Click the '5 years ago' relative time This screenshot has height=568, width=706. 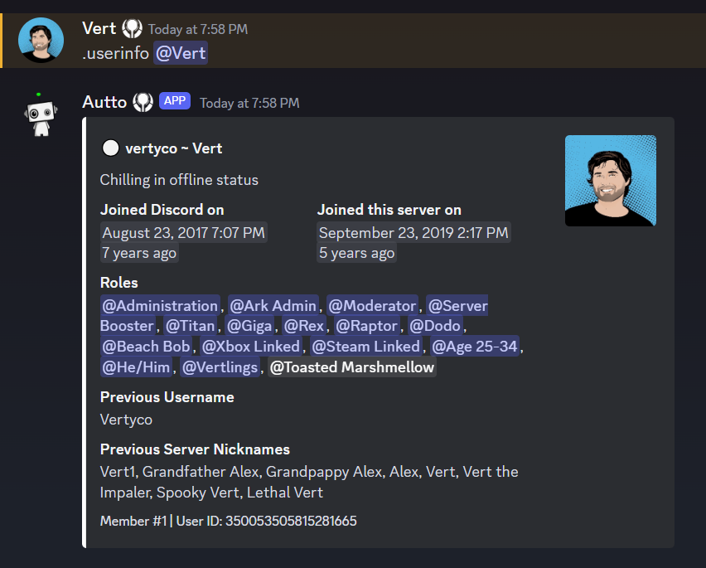click(356, 253)
